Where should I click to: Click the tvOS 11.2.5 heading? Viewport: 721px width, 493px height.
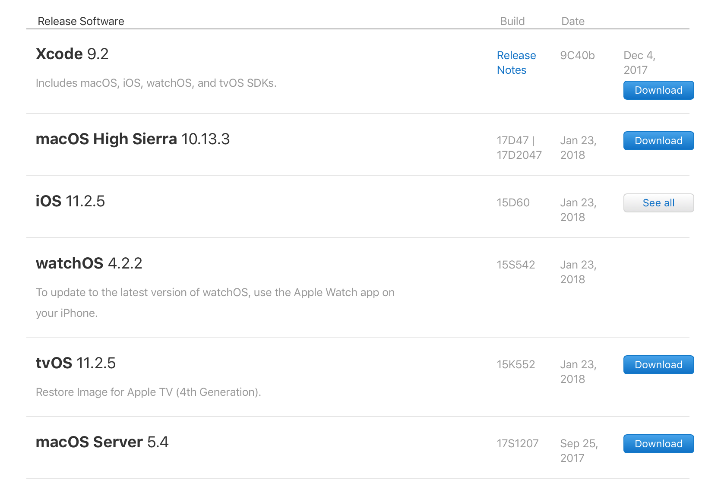pos(76,363)
